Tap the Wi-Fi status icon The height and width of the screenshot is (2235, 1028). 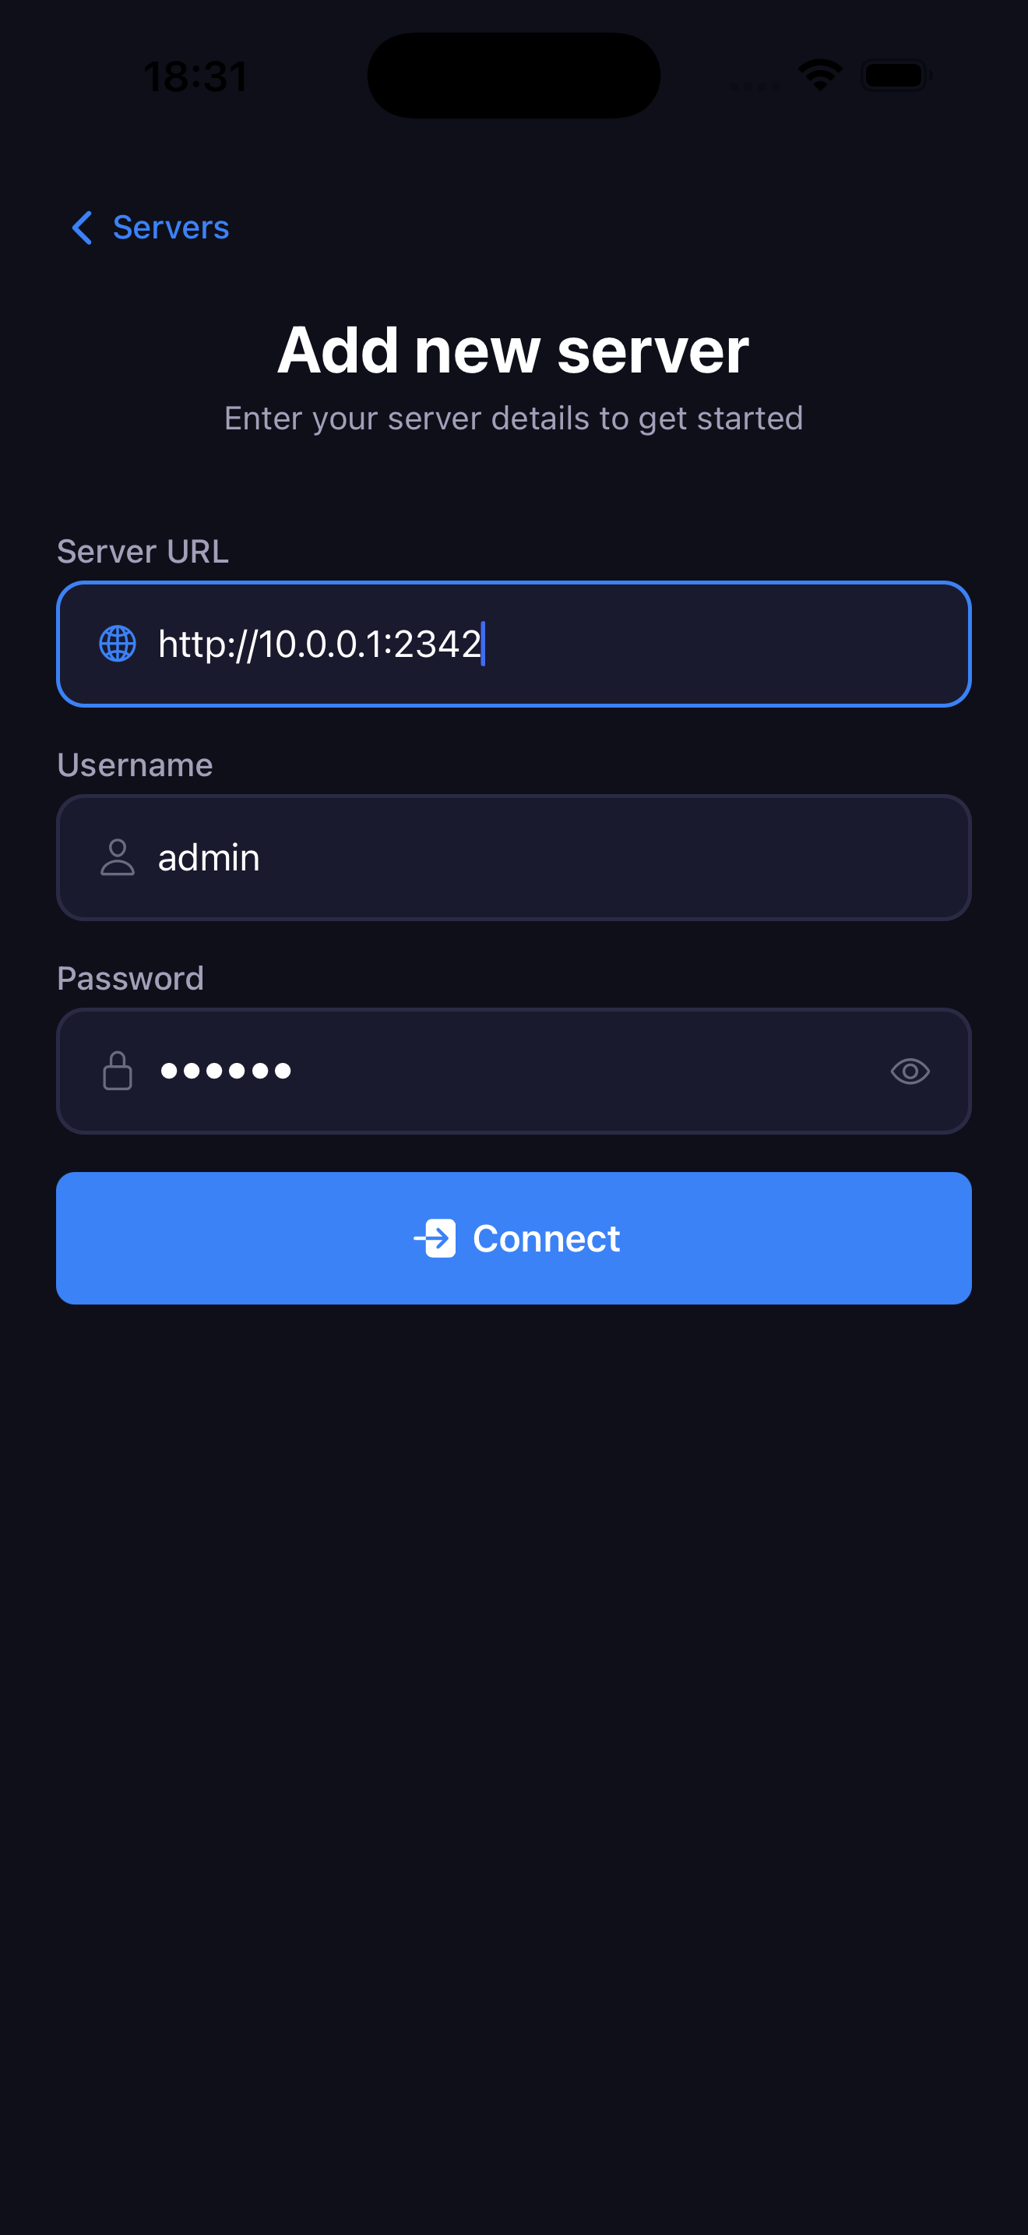820,76
